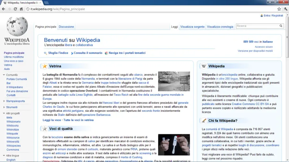Viewport: 289px width, 162px height.
Task: Collapse the Comunità sidebar section
Action: pyautogui.click(x=4, y=75)
